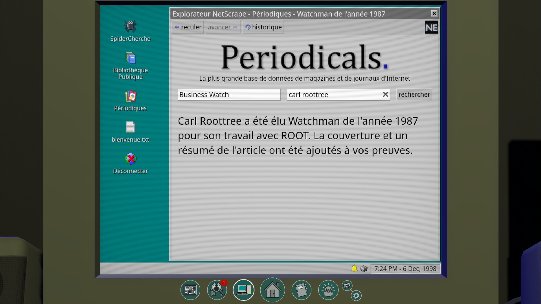
Task: Open the suspect investigation desk icon
Action: pyautogui.click(x=217, y=290)
